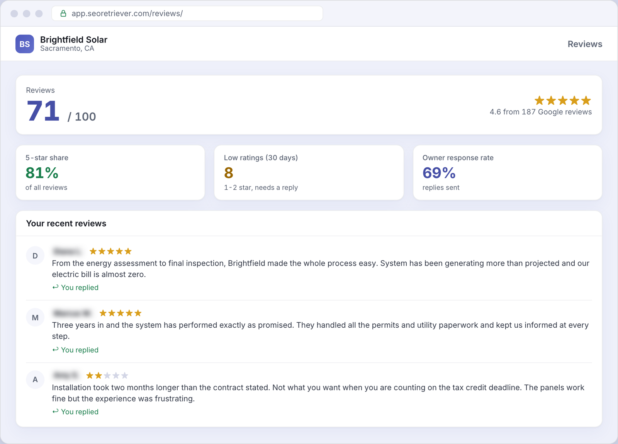Click the two-star rating on installation review
The width and height of the screenshot is (618, 444).
coord(107,376)
